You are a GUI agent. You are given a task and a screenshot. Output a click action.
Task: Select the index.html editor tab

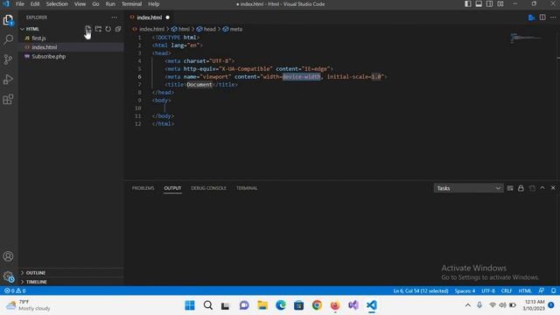coord(150,17)
